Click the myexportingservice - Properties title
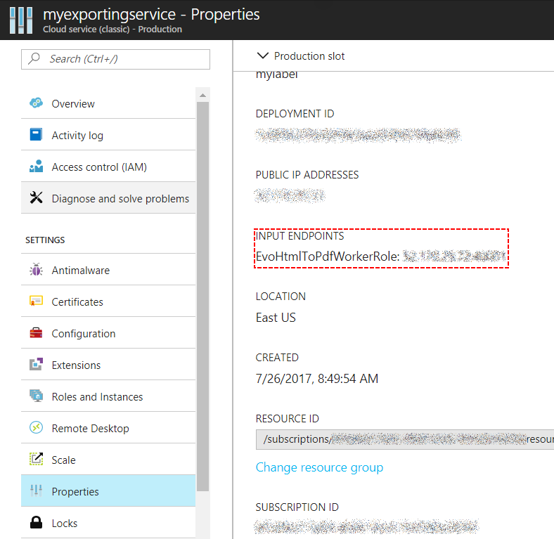The height and width of the screenshot is (539, 554). [151, 15]
